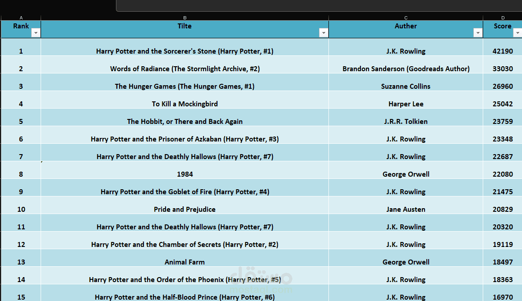The width and height of the screenshot is (522, 301).
Task: Select the score cell 25042
Action: click(x=503, y=100)
